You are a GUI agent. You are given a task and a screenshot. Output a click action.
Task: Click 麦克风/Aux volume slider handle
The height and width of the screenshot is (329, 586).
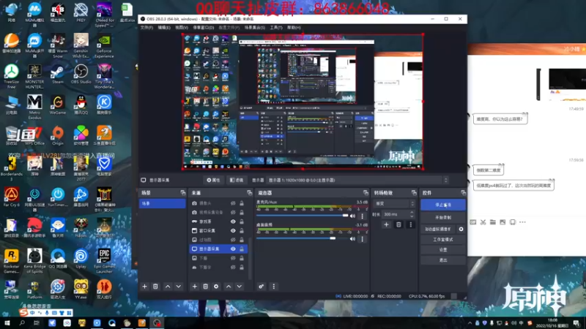[345, 216]
